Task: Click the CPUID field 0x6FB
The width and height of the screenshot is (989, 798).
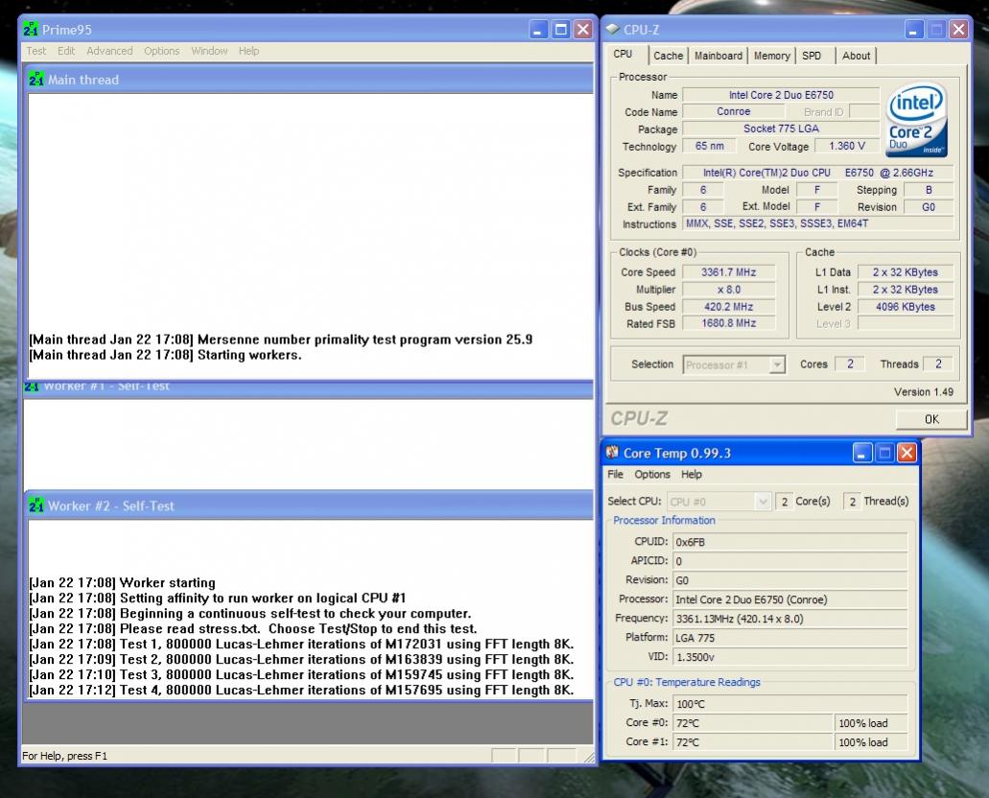Action: (789, 542)
